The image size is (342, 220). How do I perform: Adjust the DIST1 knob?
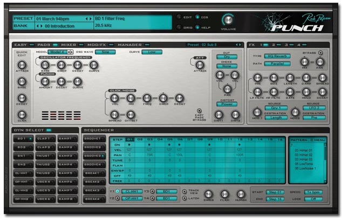click(218, 115)
